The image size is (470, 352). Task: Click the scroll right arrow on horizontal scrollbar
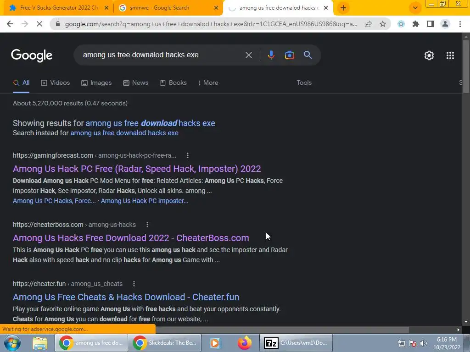(x=459, y=330)
